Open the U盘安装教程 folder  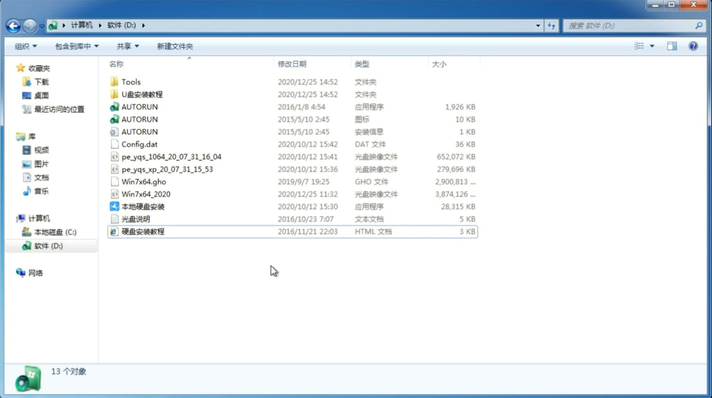click(x=142, y=94)
